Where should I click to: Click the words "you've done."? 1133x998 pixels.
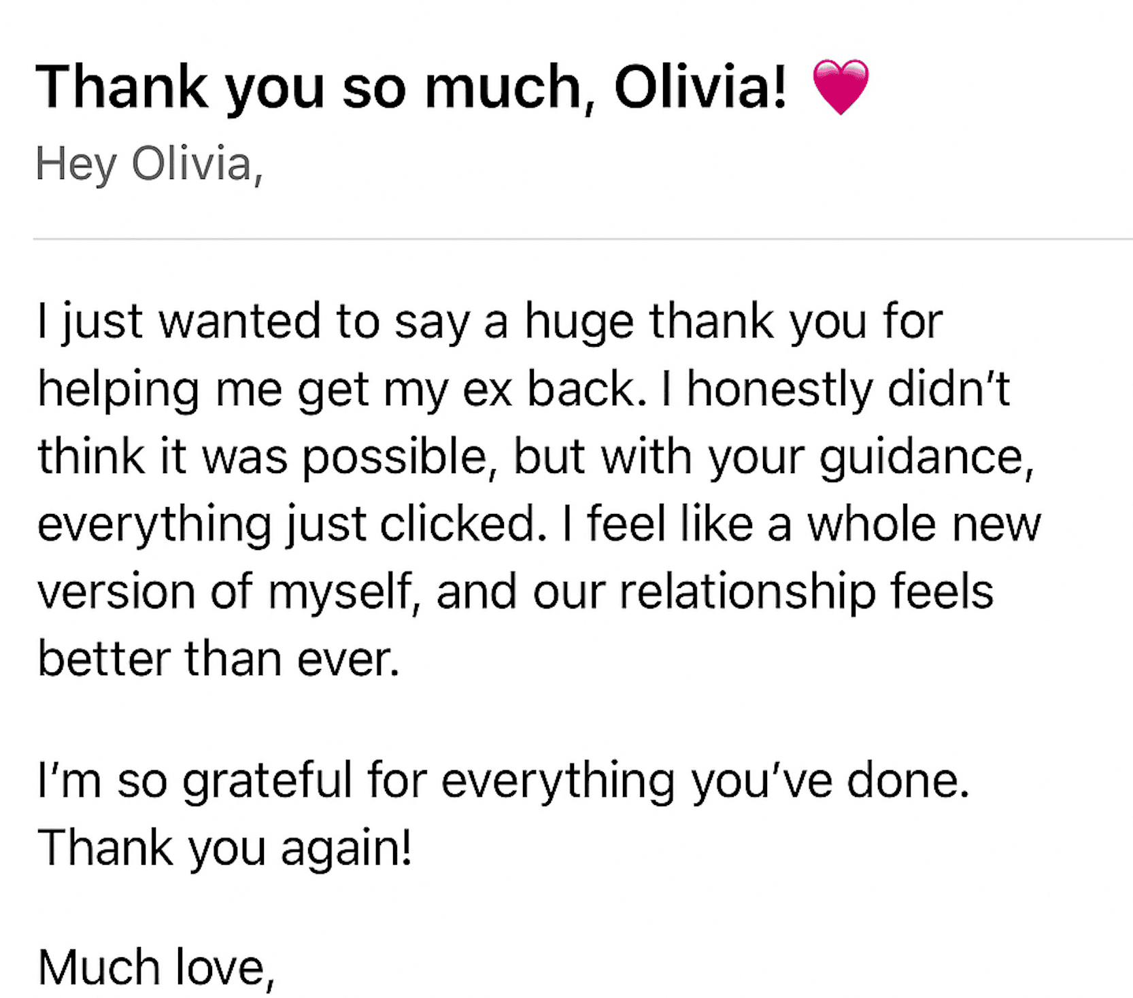point(831,782)
